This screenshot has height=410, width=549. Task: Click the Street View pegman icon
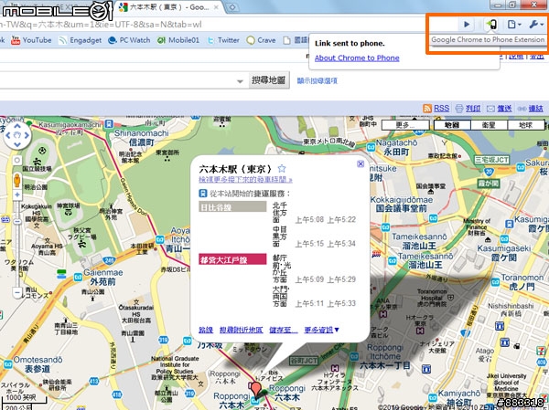point(16,181)
